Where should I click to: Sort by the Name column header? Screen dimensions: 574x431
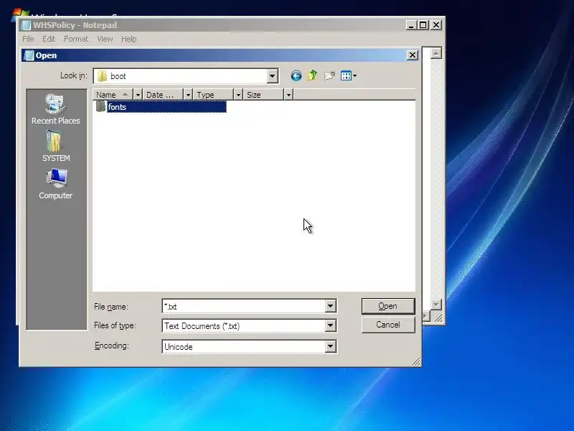click(x=113, y=95)
